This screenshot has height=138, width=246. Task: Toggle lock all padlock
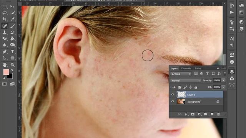(x=196, y=87)
